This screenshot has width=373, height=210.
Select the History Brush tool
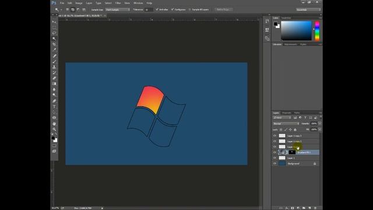coord(54,72)
